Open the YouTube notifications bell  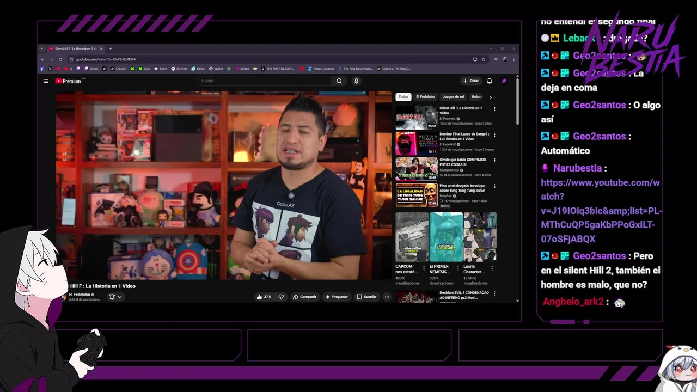click(490, 81)
